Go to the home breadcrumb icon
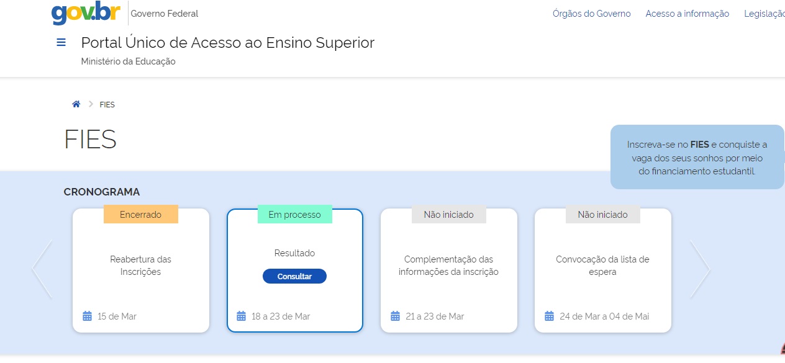785x363 pixels. point(76,104)
